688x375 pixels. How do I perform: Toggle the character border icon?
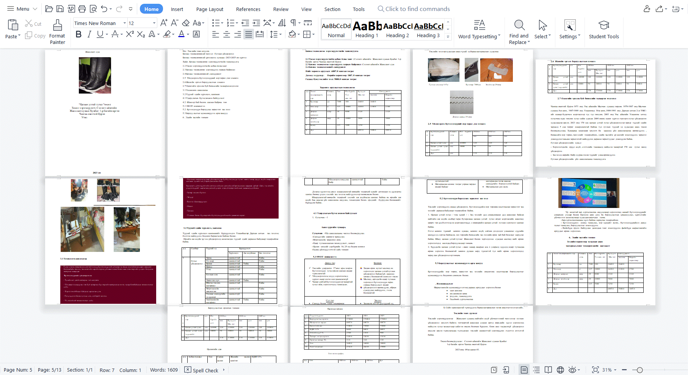(x=196, y=34)
